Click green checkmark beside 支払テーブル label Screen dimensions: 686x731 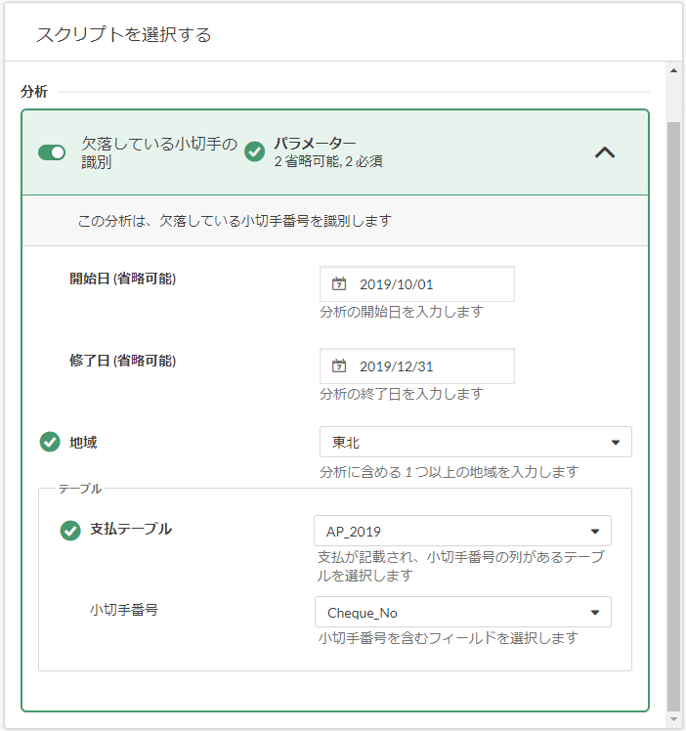click(69, 530)
